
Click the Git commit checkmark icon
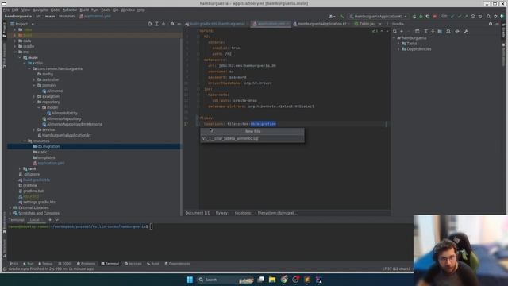coord(459,16)
